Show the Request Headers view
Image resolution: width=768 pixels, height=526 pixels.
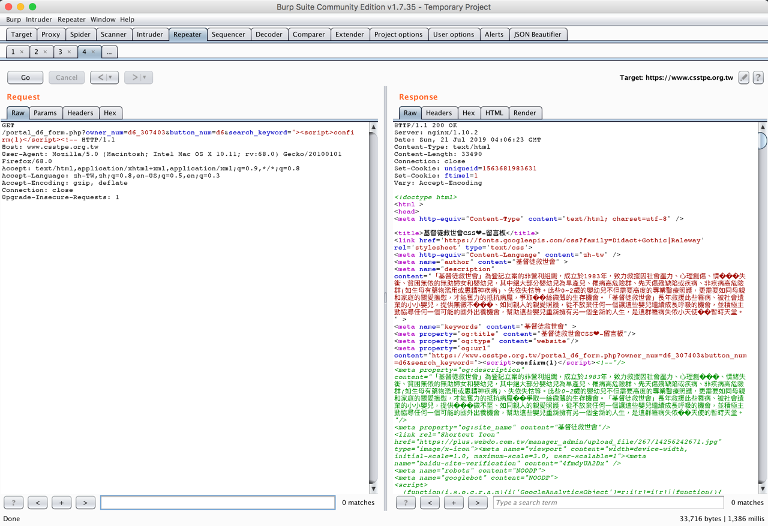80,113
